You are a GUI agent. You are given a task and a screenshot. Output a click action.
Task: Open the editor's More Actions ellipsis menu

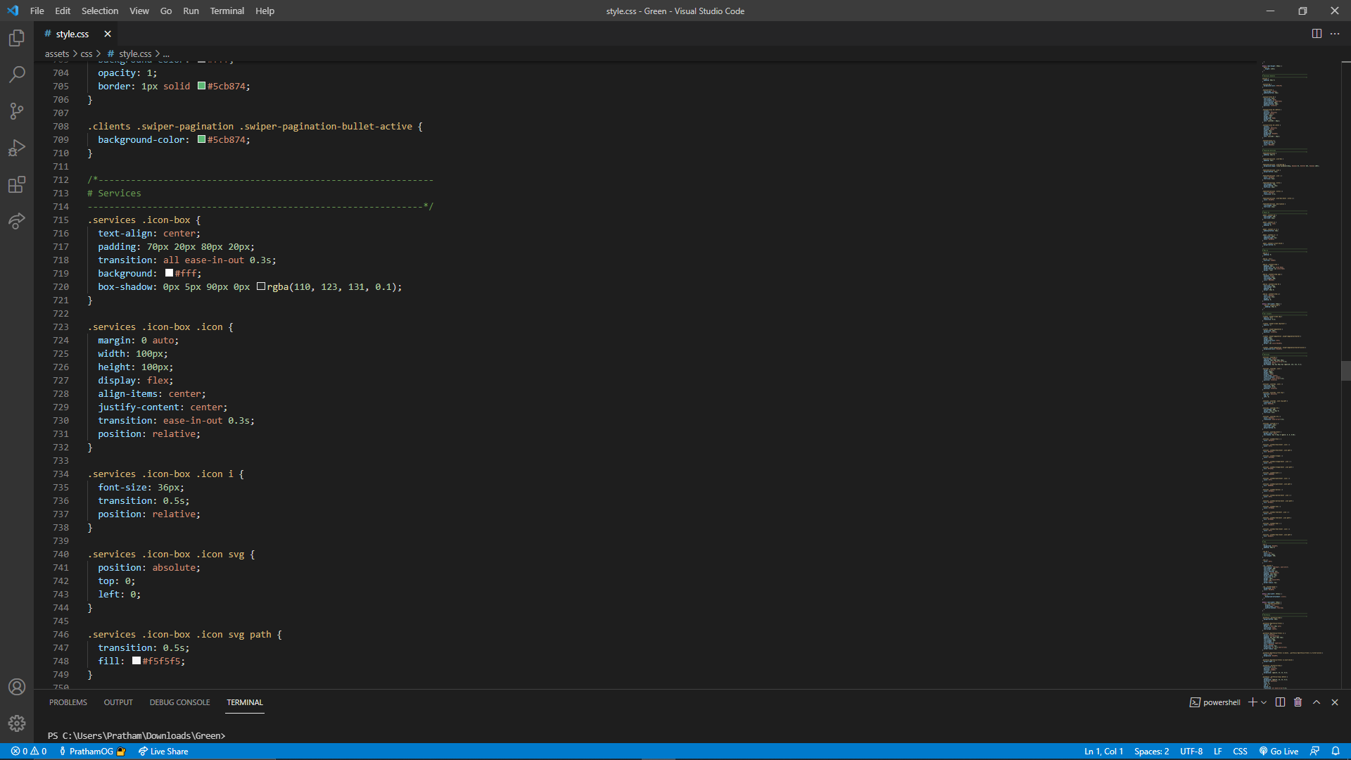[1335, 34]
